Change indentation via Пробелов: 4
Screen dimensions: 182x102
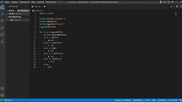(138, 100)
